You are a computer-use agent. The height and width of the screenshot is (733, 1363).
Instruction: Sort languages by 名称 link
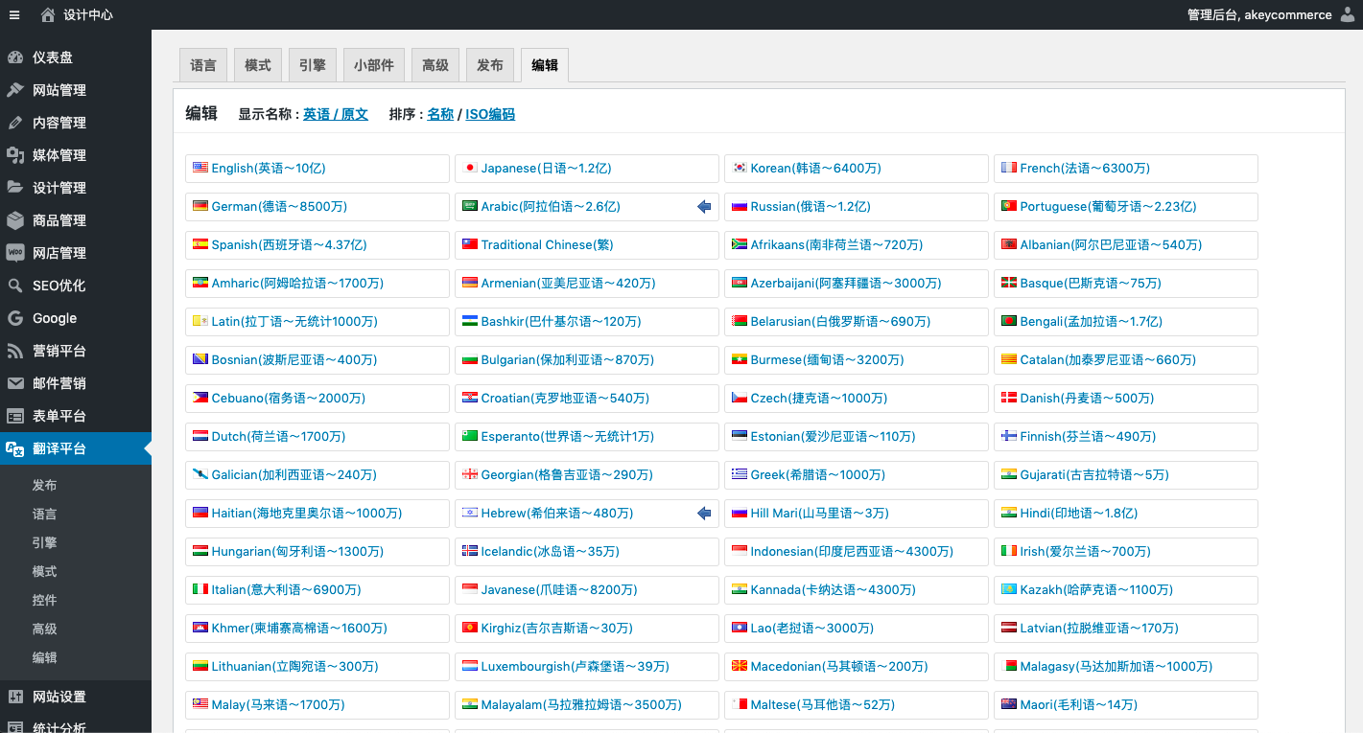tap(440, 114)
